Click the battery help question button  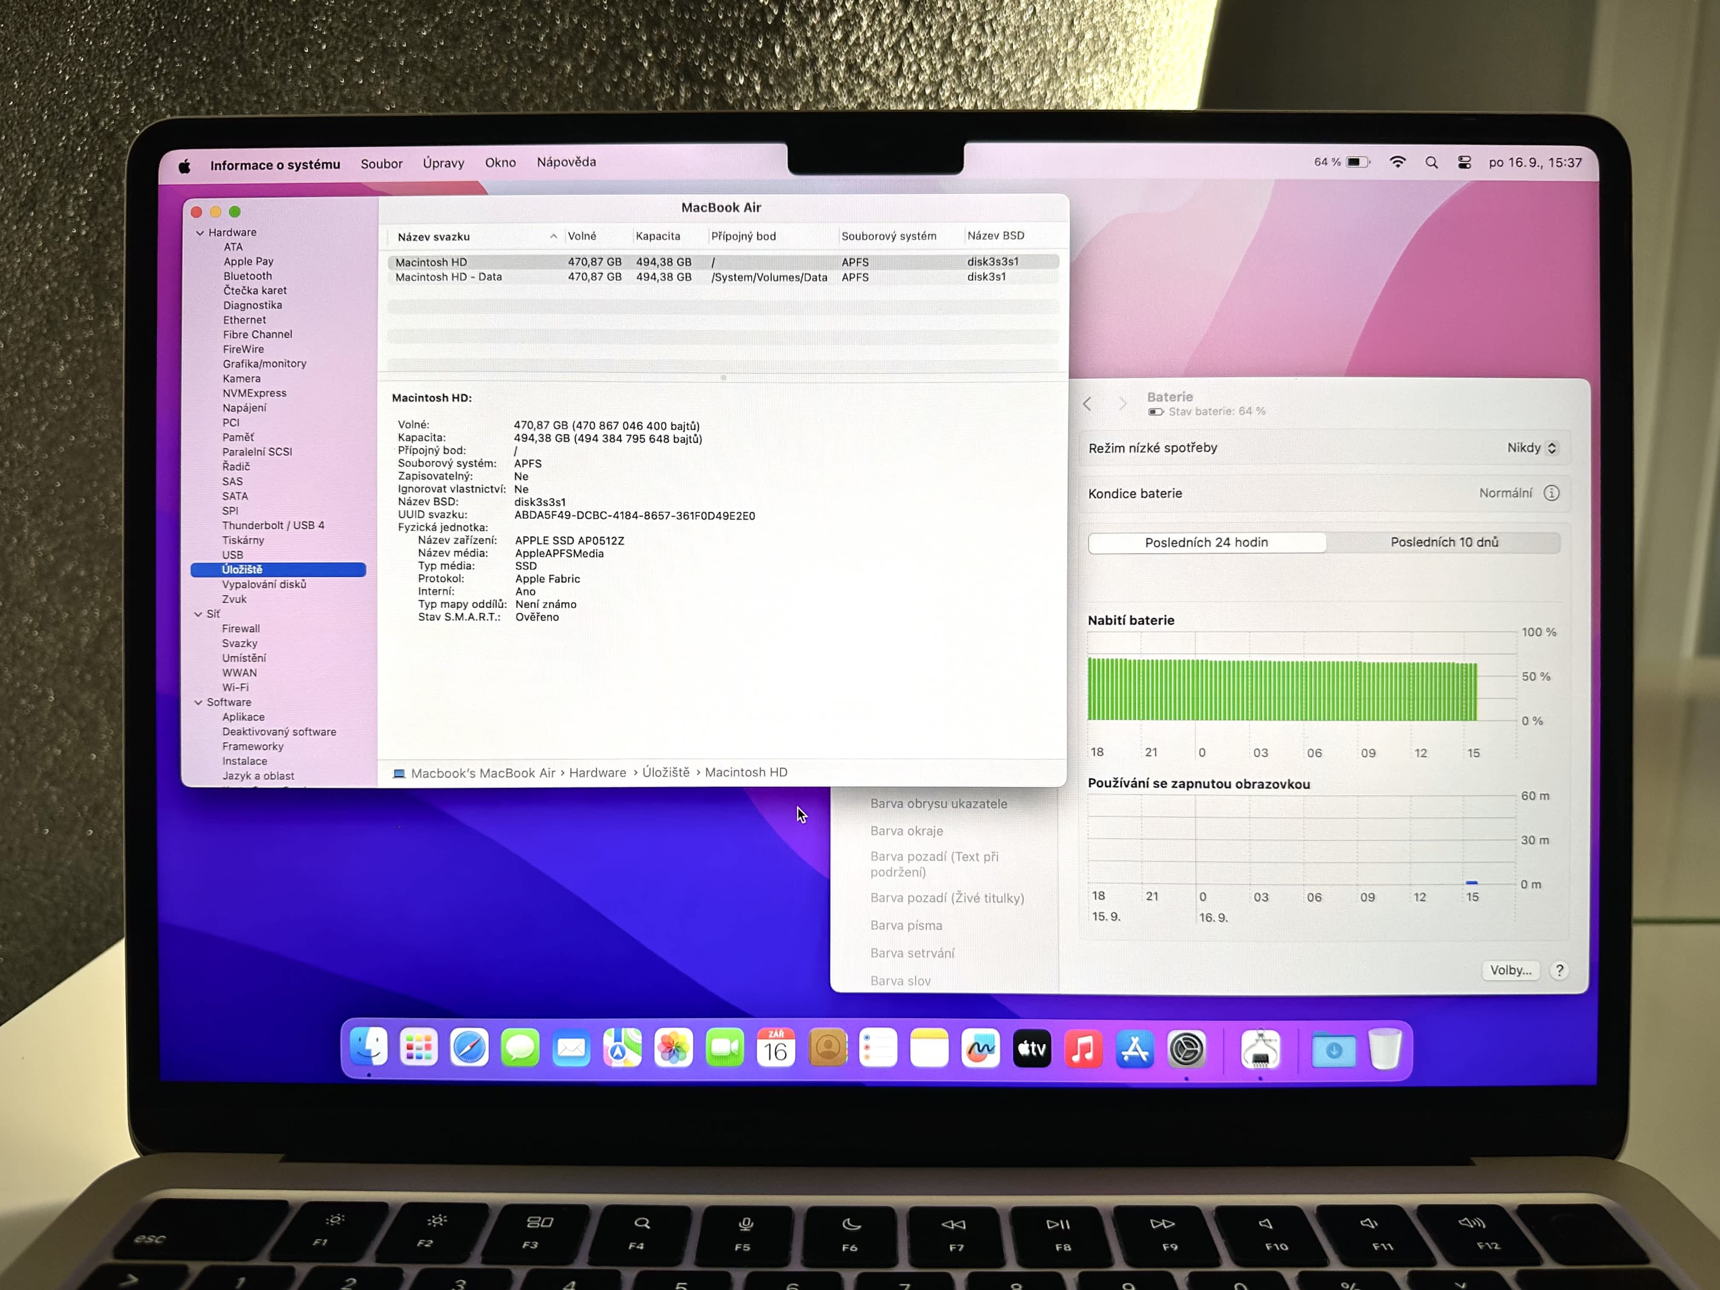[x=1559, y=970]
